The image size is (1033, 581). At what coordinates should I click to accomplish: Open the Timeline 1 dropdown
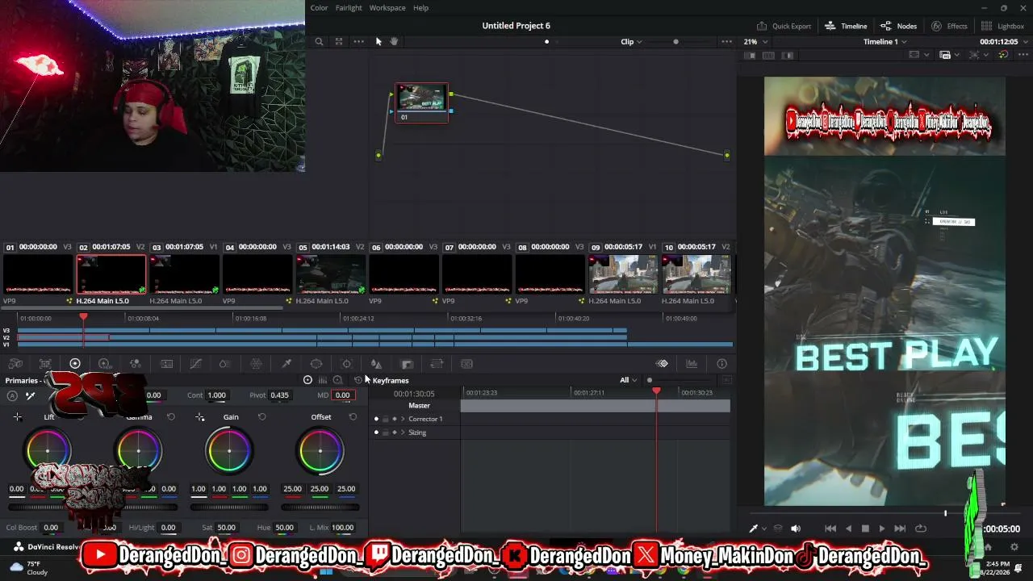coord(885,42)
